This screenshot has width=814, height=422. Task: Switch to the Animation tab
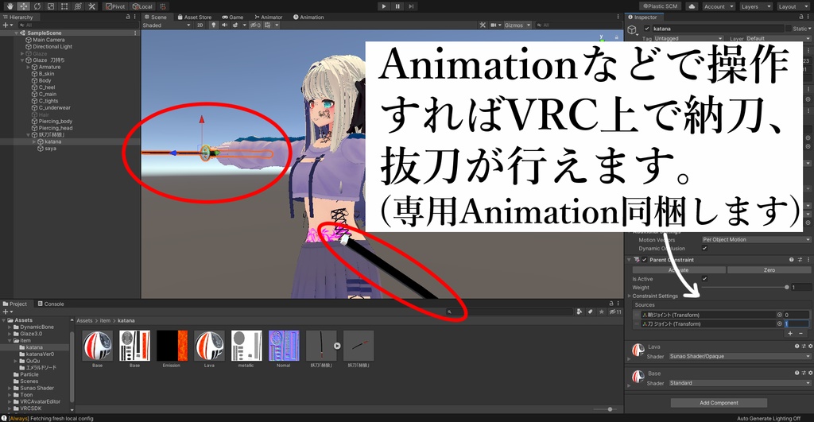tap(308, 17)
